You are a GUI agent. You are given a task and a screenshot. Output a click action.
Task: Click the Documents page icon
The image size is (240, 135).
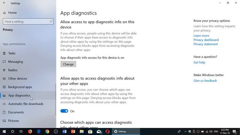point(4,112)
